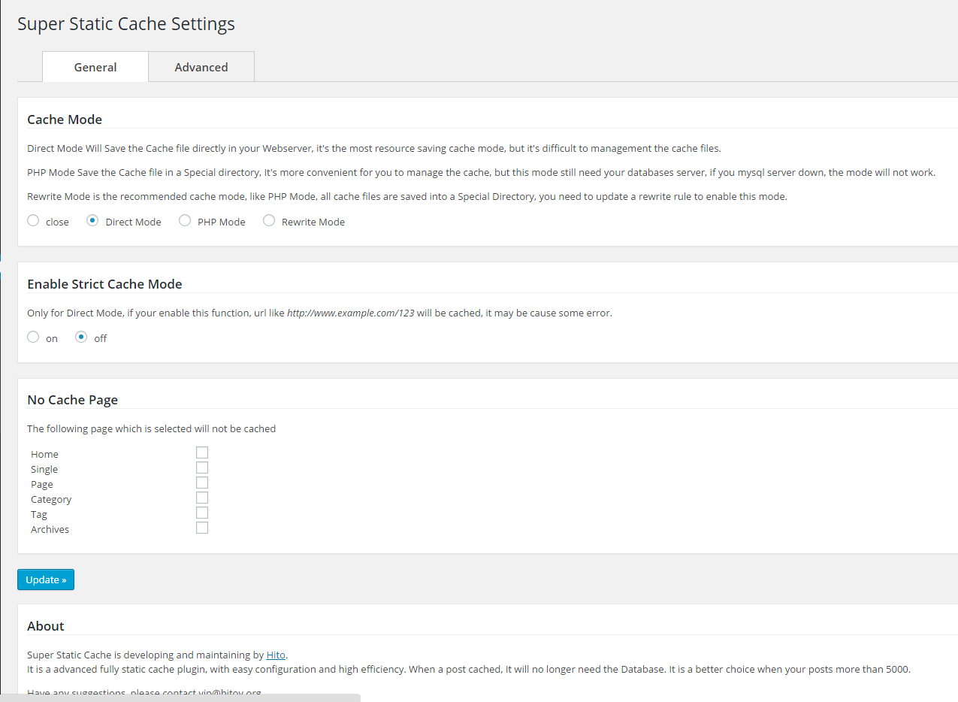The width and height of the screenshot is (958, 702).
Task: Select PHP Mode radio button
Action: click(185, 221)
